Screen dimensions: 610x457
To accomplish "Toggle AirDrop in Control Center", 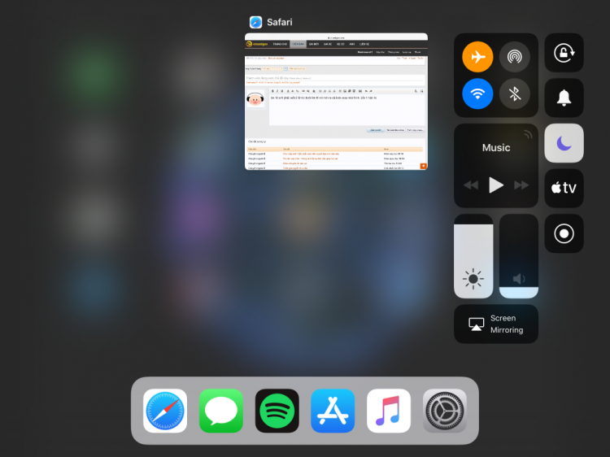I will pyautogui.click(x=514, y=57).
